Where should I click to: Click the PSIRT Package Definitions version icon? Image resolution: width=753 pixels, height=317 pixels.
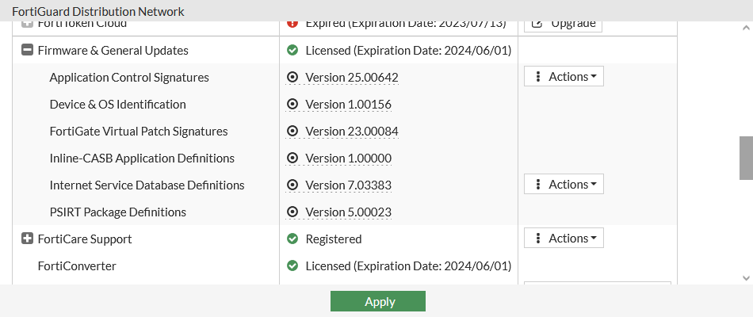point(292,212)
